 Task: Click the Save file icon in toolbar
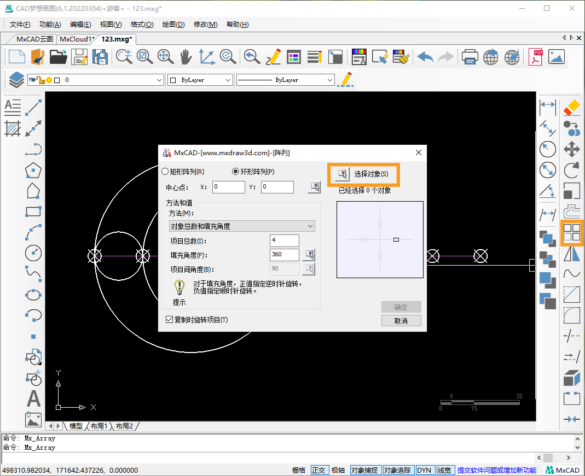(80, 57)
